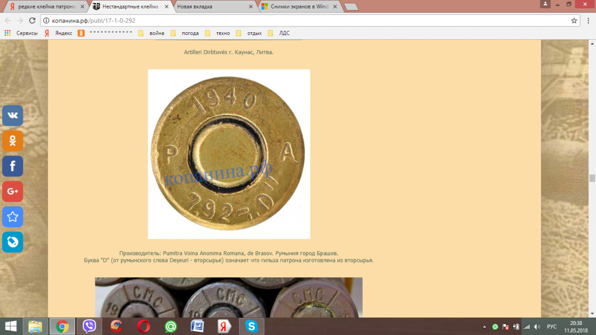Click Chrome user profile button
The height and width of the screenshot is (335, 596).
click(x=546, y=3)
